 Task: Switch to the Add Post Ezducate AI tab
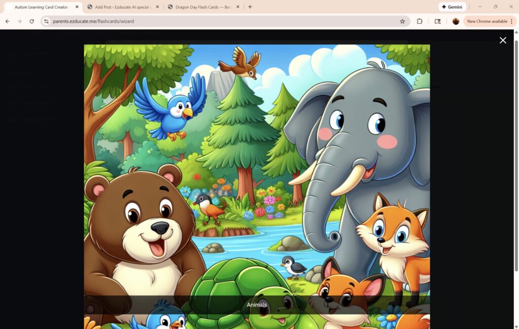click(x=122, y=7)
